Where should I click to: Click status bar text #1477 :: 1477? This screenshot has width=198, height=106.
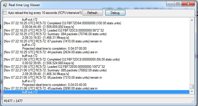[13, 101]
